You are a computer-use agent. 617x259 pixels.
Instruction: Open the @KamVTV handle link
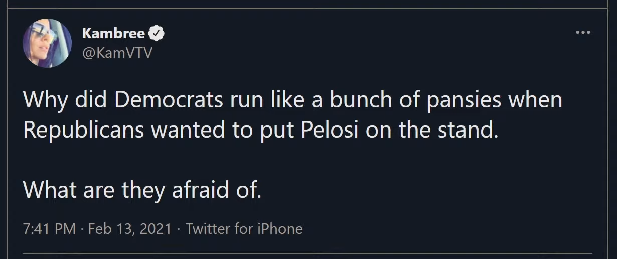pos(117,53)
